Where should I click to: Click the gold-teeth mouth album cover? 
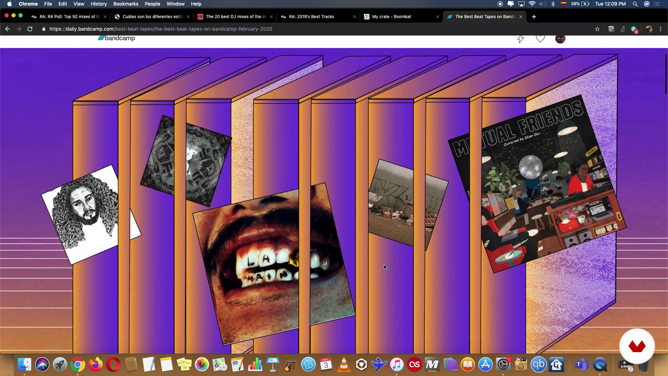[x=274, y=264]
